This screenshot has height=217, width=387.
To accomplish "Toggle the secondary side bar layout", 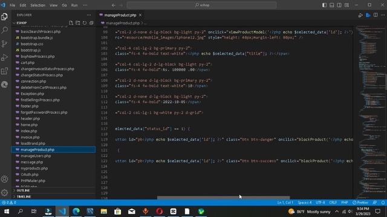I will [339, 5].
